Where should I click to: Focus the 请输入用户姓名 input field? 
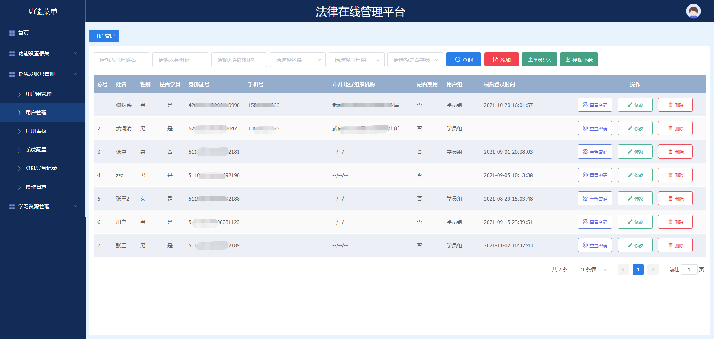pyautogui.click(x=122, y=60)
